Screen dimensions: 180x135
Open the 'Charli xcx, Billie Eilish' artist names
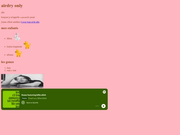(x=37, y=98)
